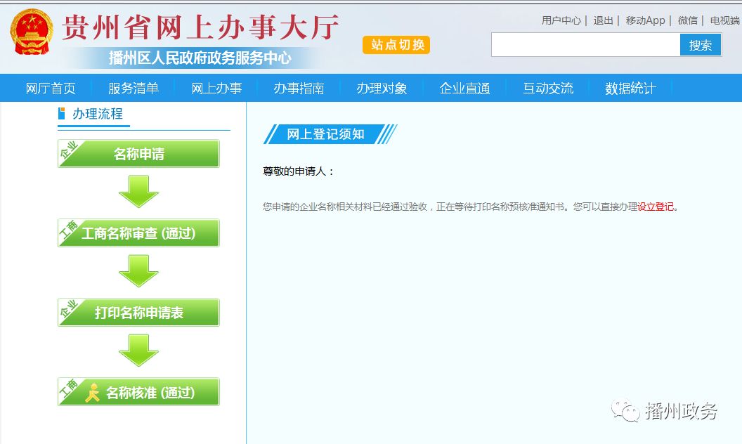This screenshot has width=742, height=444.
Task: Open the 用户中心 link
Action: tap(561, 20)
